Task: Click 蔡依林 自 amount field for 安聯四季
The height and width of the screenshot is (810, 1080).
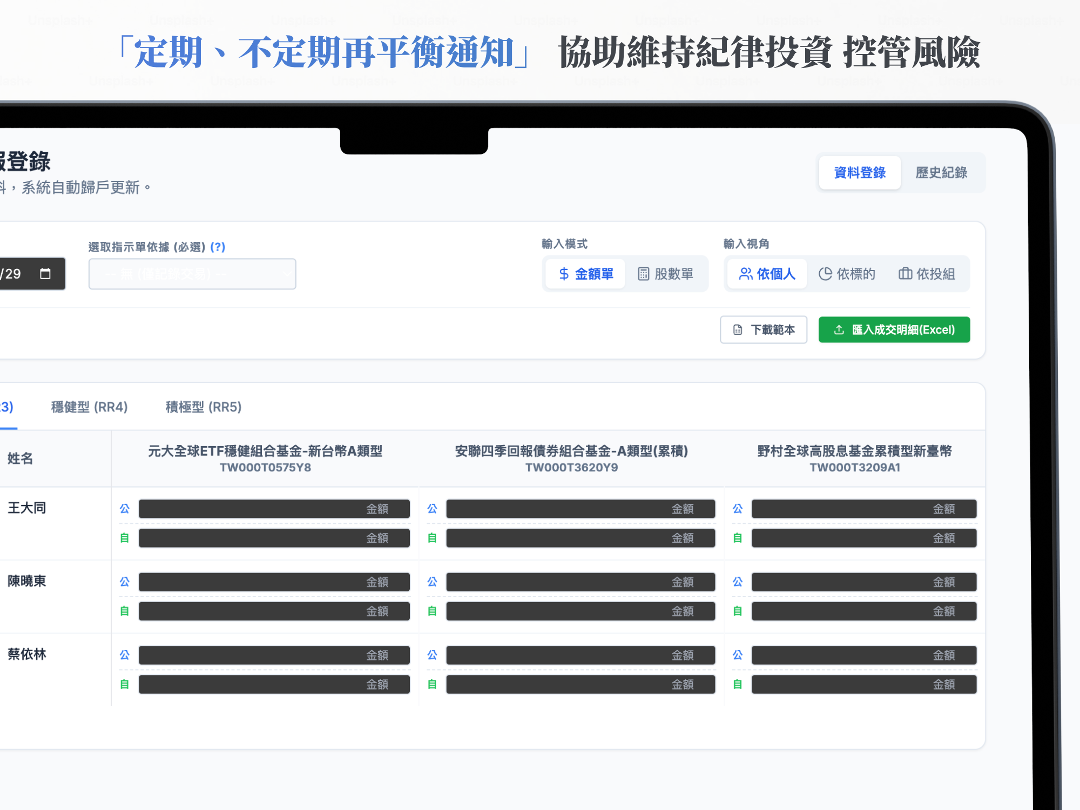Action: pos(580,684)
